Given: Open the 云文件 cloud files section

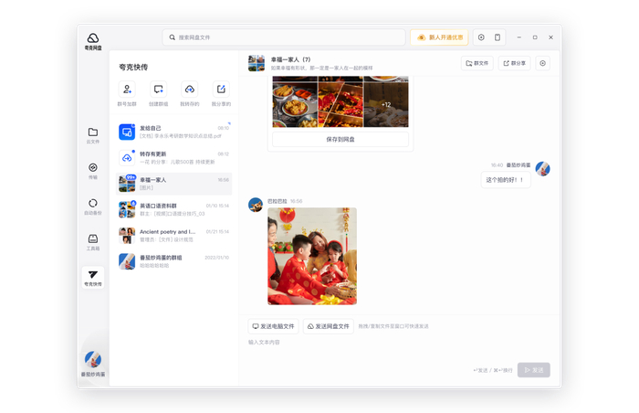Looking at the screenshot, I should coord(93,135).
